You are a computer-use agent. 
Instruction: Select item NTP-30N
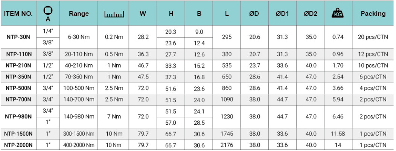coord(19,37)
